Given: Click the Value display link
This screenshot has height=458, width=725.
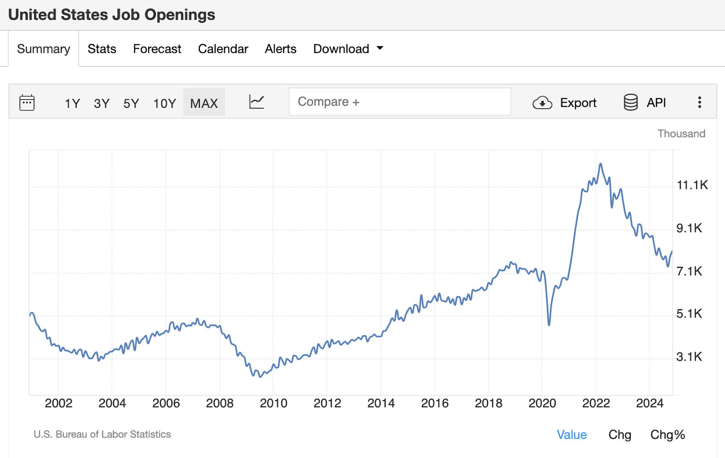Looking at the screenshot, I should 571,435.
